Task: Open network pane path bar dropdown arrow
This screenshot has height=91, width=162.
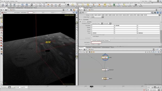Action: point(154,50)
